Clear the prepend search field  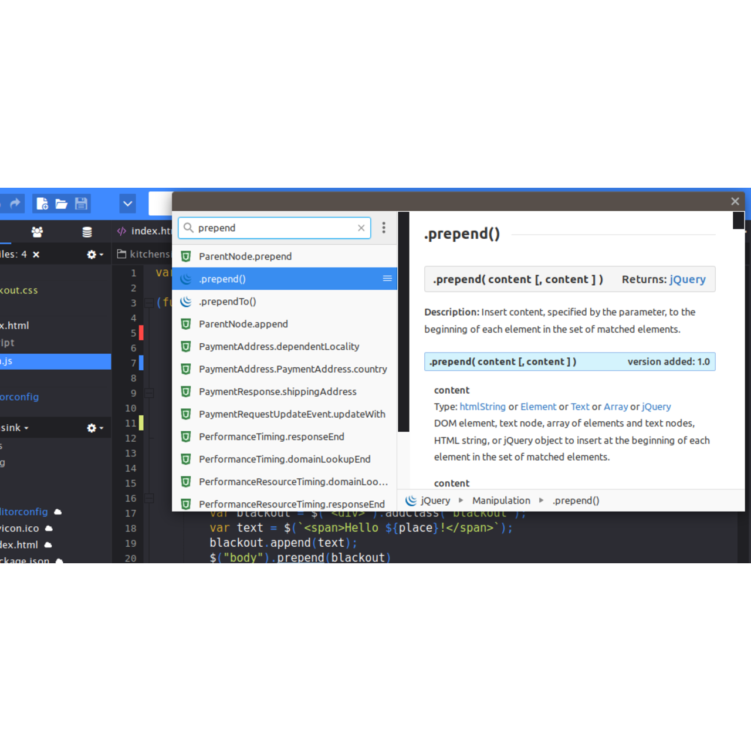[x=361, y=228]
